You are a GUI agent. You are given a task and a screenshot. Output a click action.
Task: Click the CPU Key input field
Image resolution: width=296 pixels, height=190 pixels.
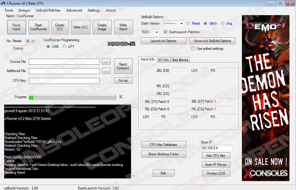64,81
